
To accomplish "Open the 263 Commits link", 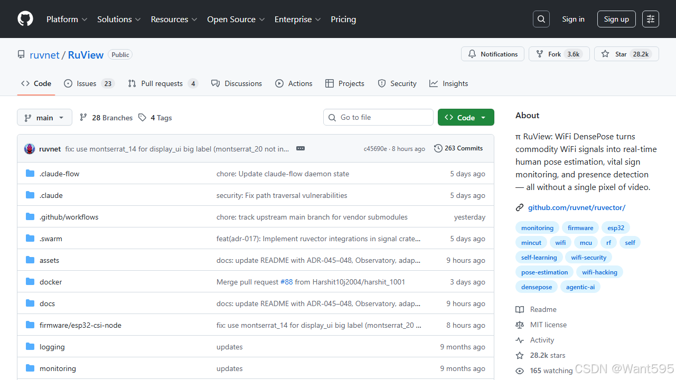I will (458, 148).
